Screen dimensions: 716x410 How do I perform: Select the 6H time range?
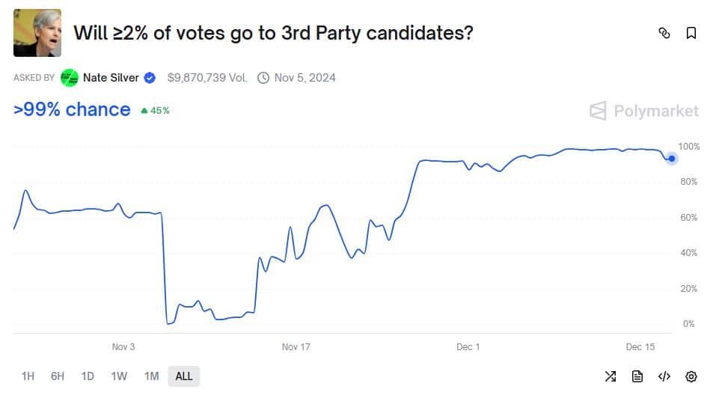tap(58, 376)
